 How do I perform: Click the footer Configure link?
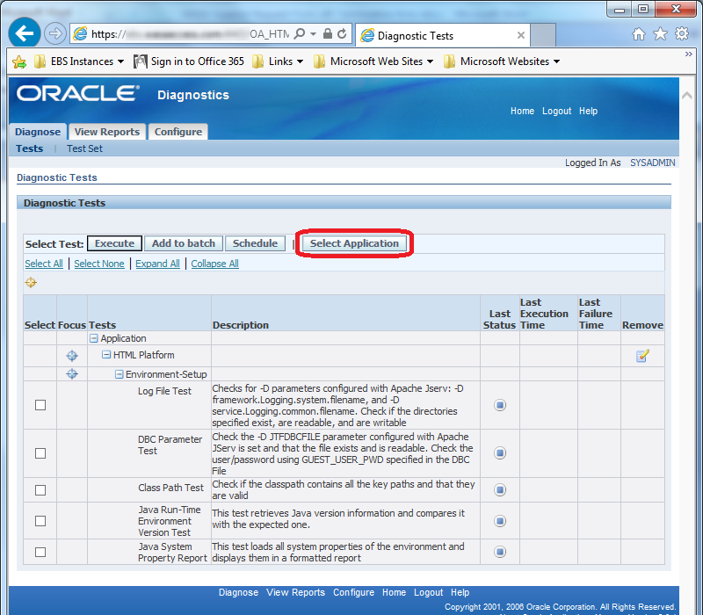[353, 592]
